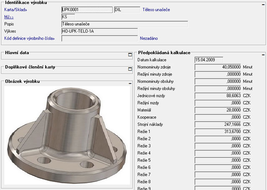The image size is (267, 190).
Task: Collapse the Obrázek výrobku section
Action: coord(130,83)
